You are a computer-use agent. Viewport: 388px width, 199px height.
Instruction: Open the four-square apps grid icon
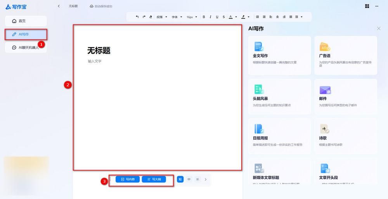[x=367, y=6]
